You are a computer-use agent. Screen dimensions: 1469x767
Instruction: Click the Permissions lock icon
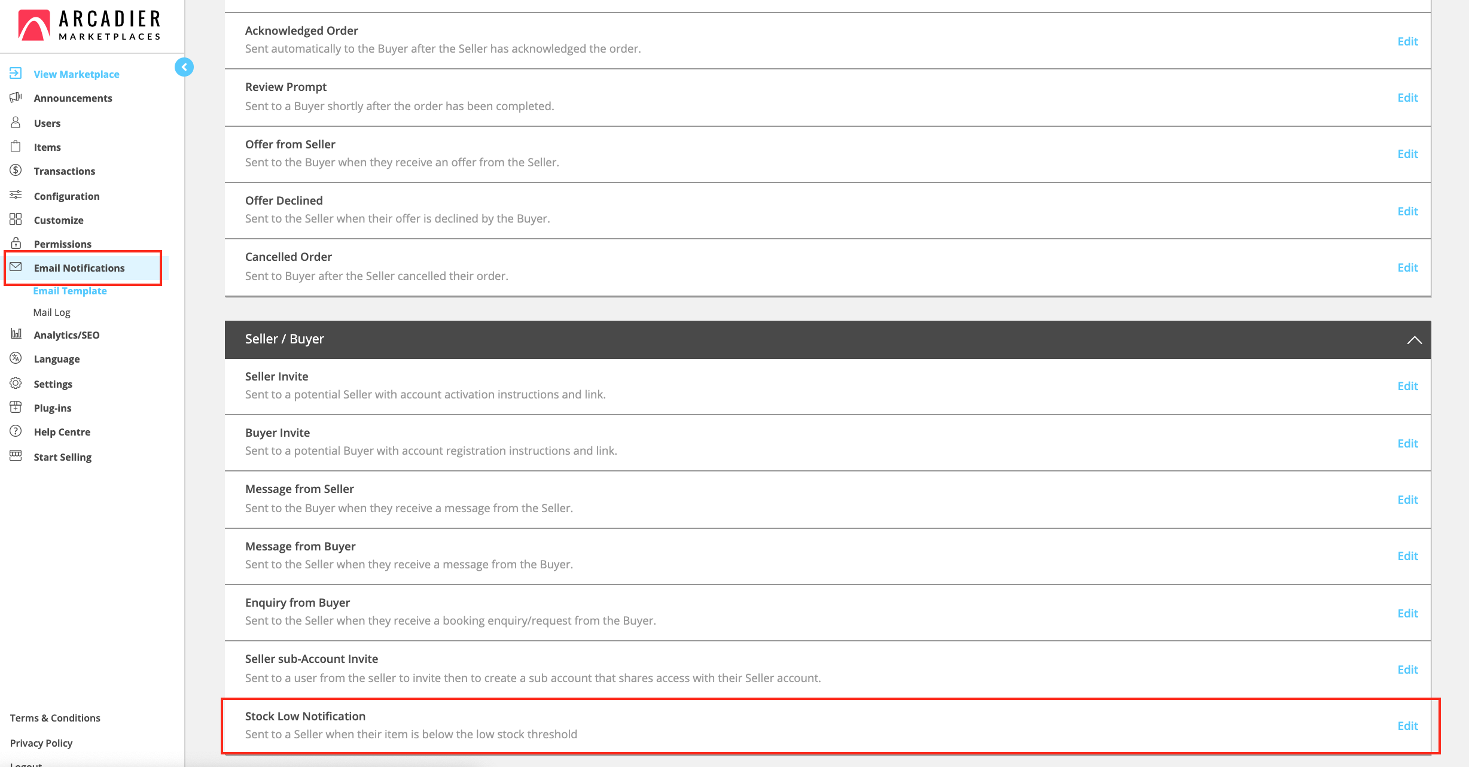[x=16, y=244]
